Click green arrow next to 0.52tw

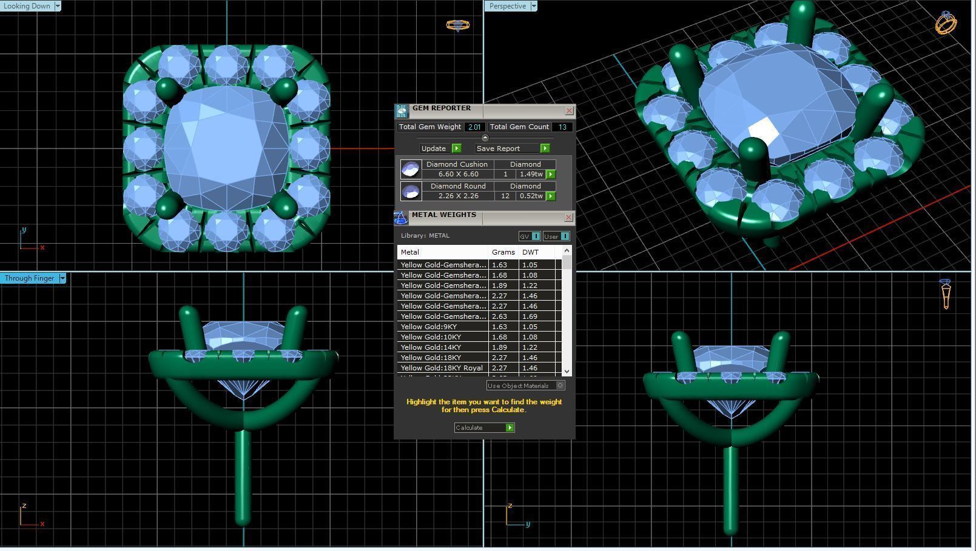coord(551,196)
